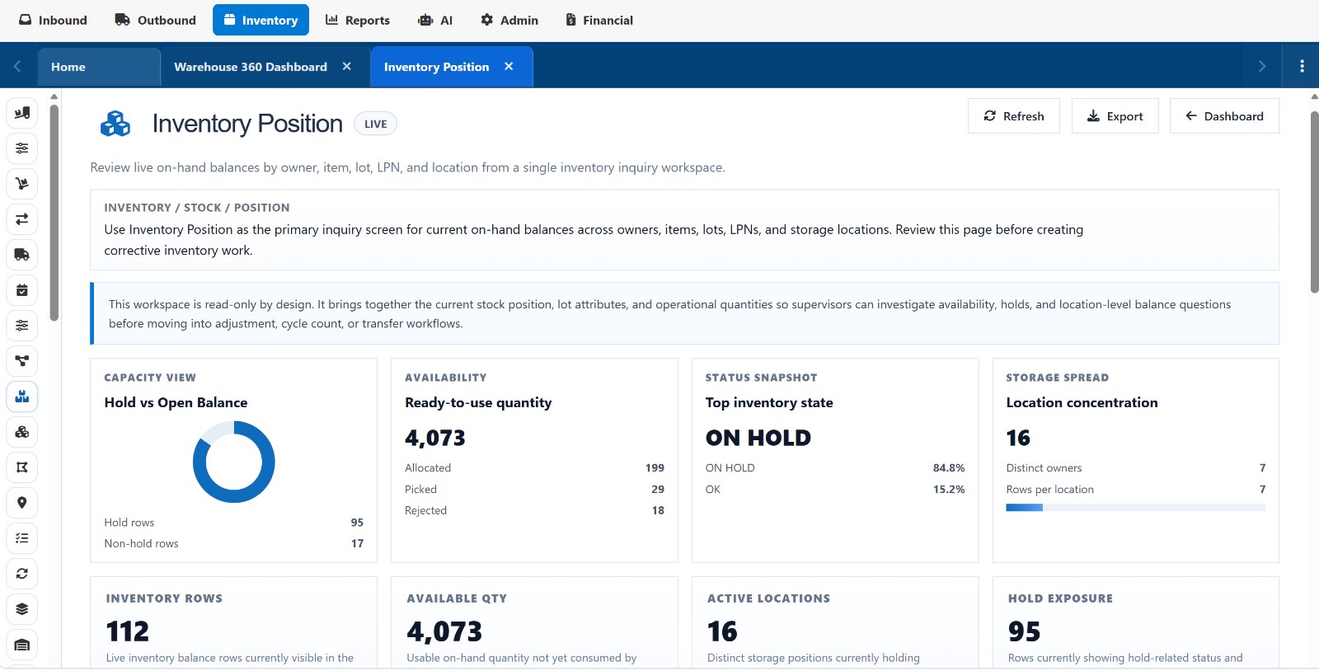Select the layers stack sidebar icon
Viewport: 1319px width, 671px height.
[x=22, y=609]
